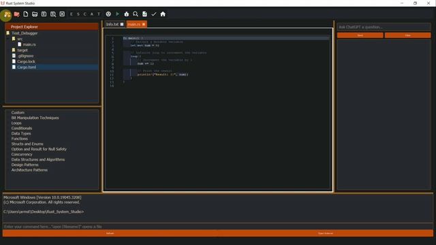Click the open project folder toolbar icon
Viewport: 436px width, 245px height.
(x=35, y=14)
